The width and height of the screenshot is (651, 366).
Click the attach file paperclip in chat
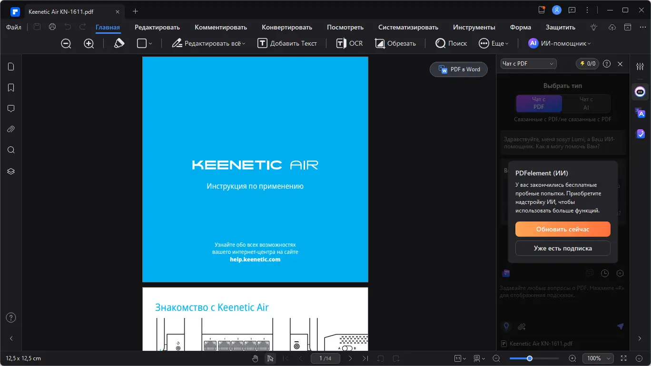pyautogui.click(x=522, y=327)
